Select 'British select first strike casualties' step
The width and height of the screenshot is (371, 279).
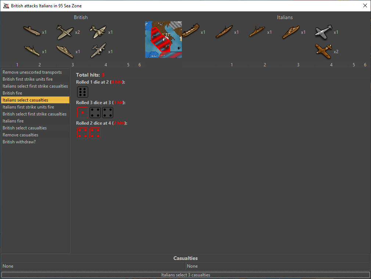35,114
